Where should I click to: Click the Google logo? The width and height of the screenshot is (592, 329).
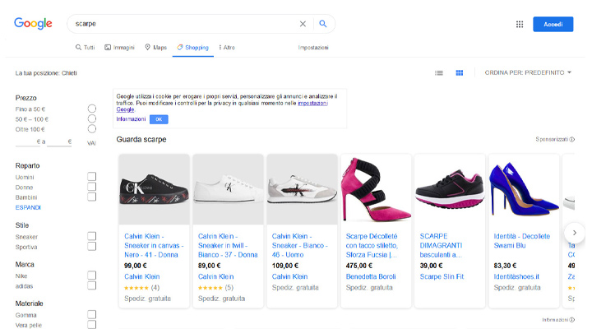[33, 23]
